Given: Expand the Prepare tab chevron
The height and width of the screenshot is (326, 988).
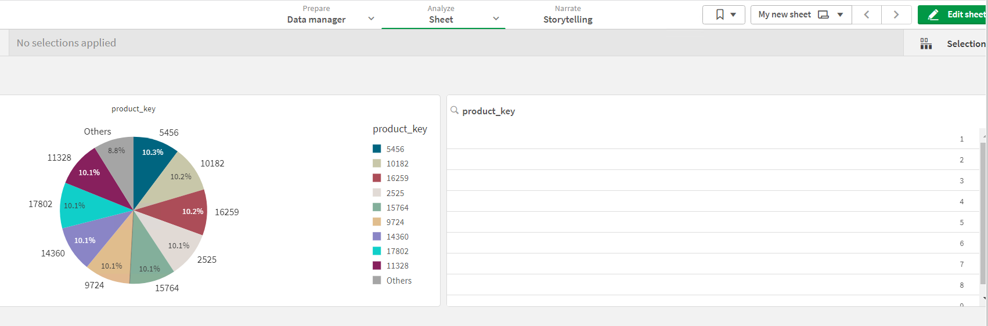Looking at the screenshot, I should pyautogui.click(x=372, y=19).
